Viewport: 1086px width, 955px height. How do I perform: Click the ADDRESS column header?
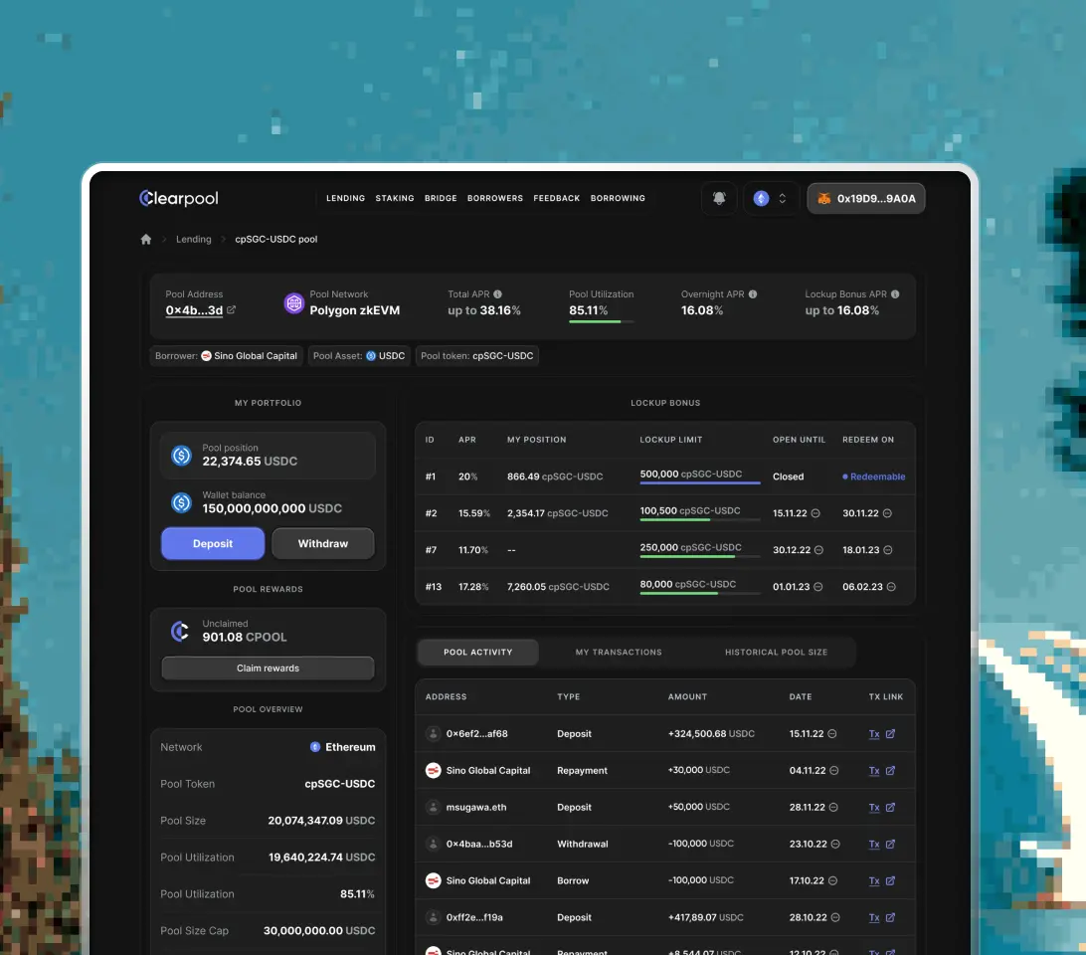point(446,697)
